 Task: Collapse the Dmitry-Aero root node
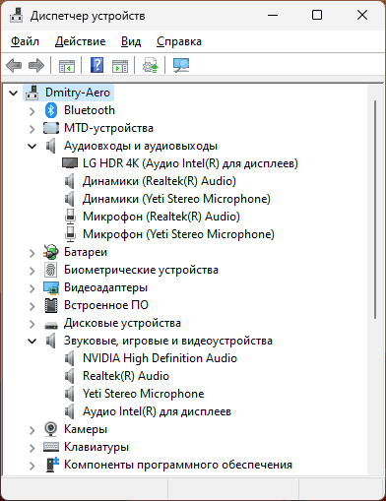coord(13,93)
